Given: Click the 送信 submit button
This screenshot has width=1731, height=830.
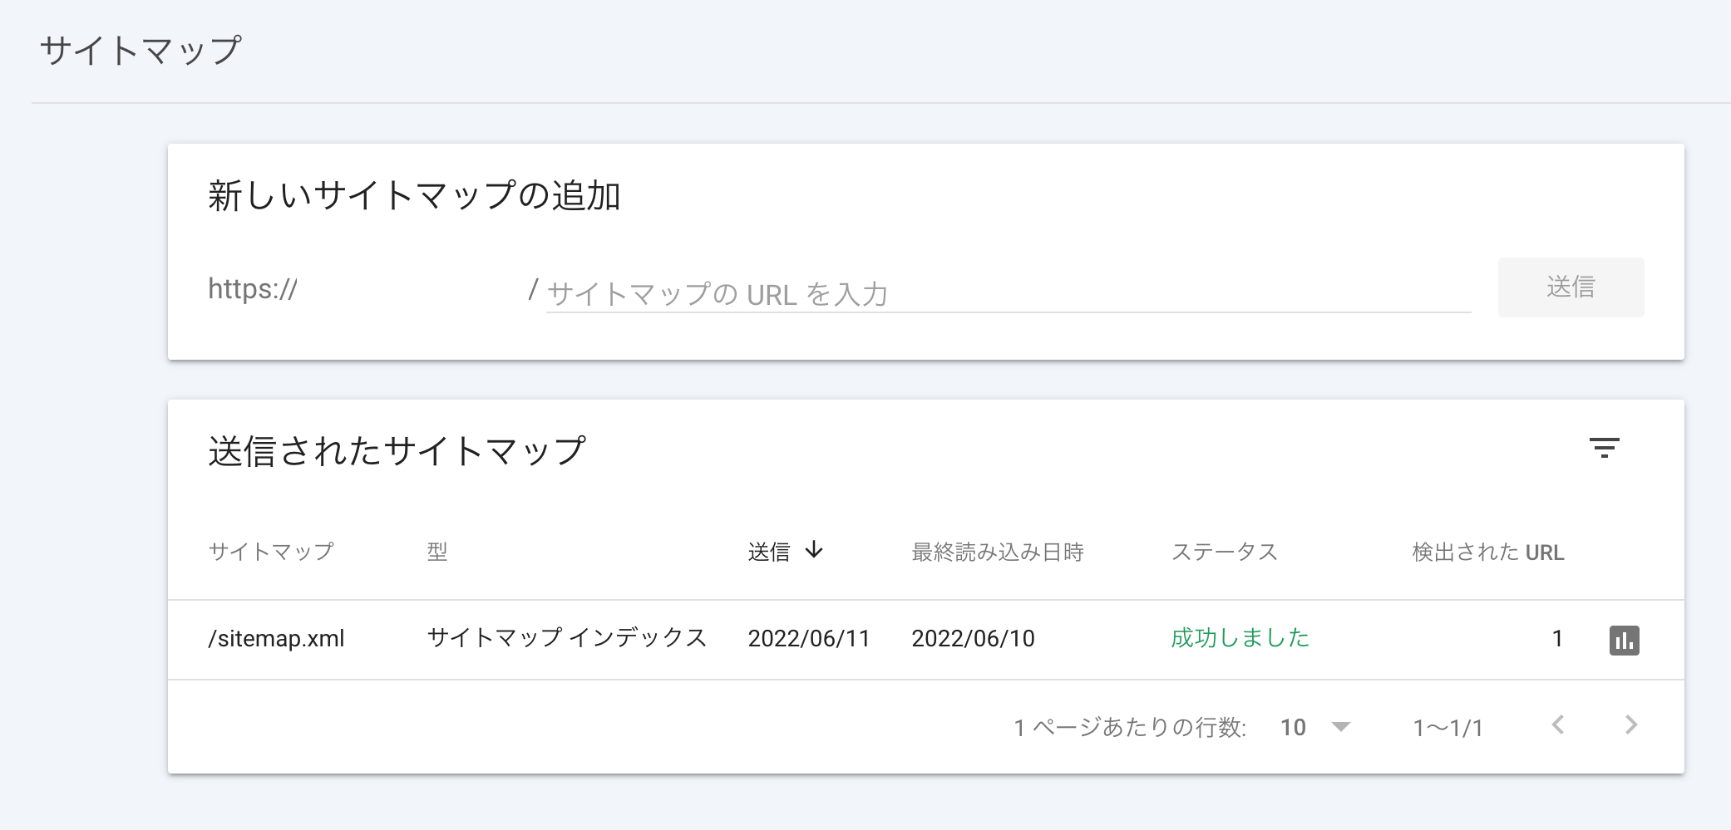Looking at the screenshot, I should (1571, 287).
